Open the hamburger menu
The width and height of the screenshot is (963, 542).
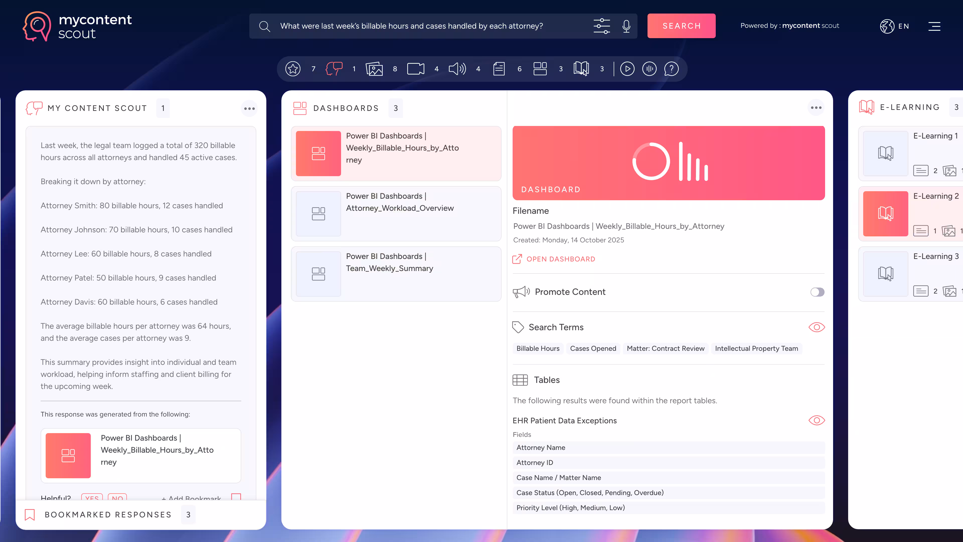click(934, 26)
